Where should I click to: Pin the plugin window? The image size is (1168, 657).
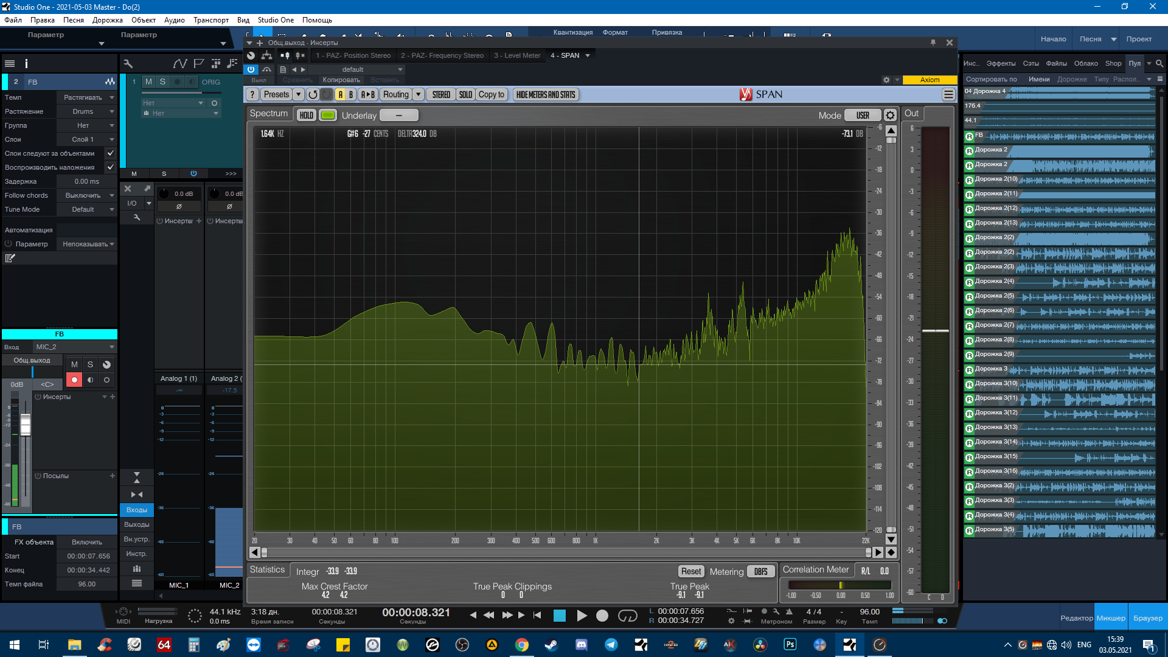point(933,43)
